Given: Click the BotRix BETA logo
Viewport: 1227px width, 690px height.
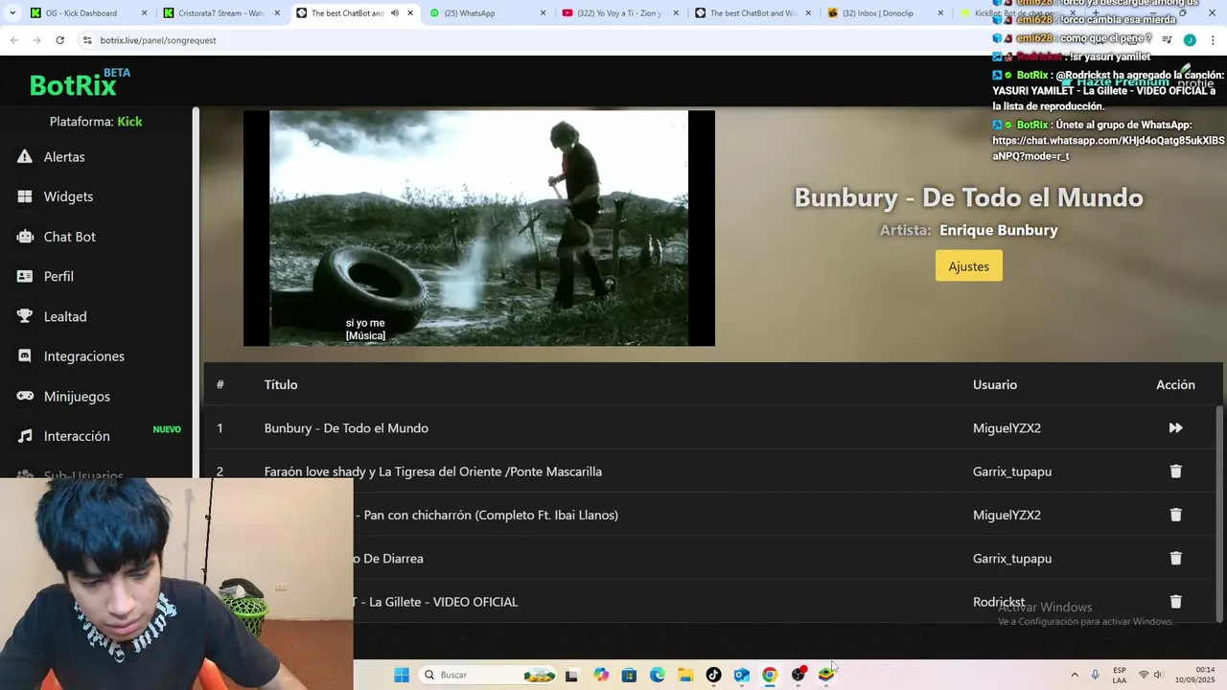Looking at the screenshot, I should coord(80,83).
